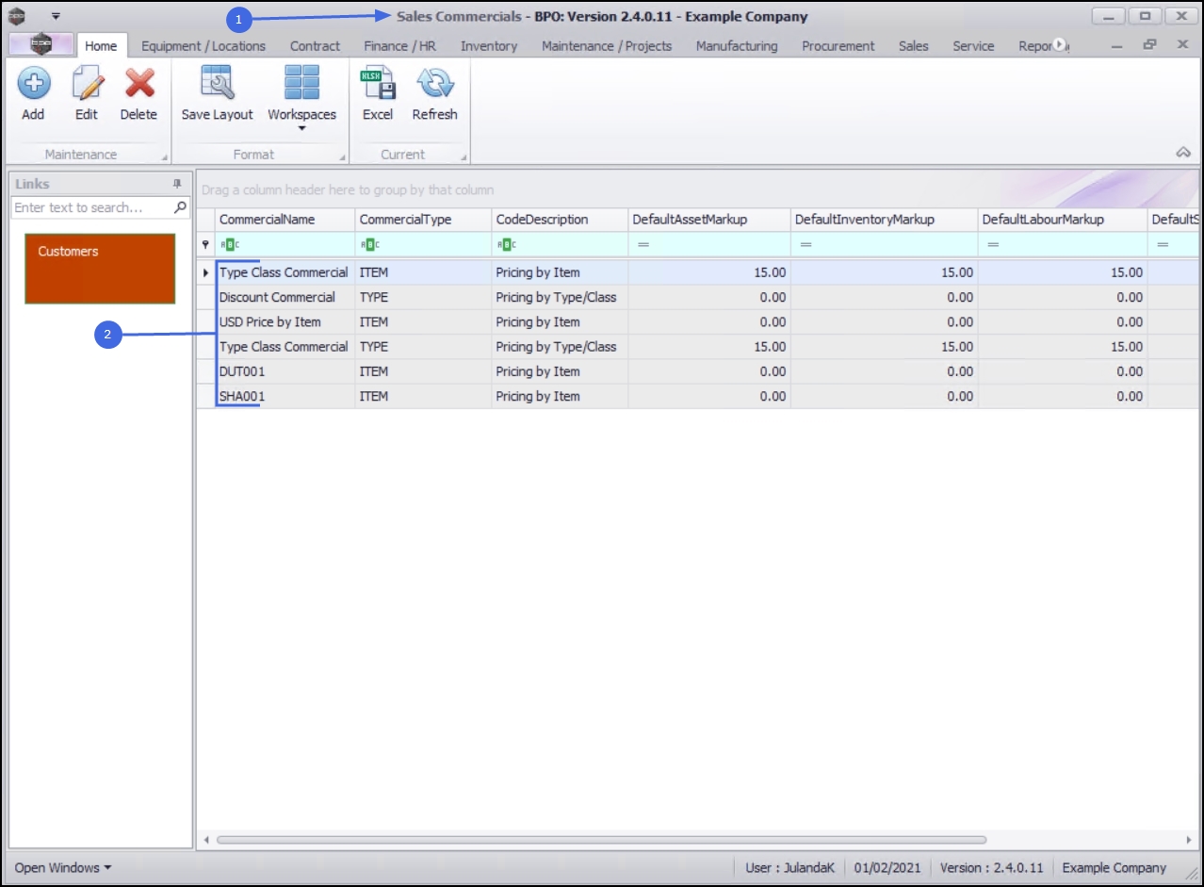Viewport: 1204px width, 887px height.
Task: Click the Links search text field
Action: (x=91, y=207)
